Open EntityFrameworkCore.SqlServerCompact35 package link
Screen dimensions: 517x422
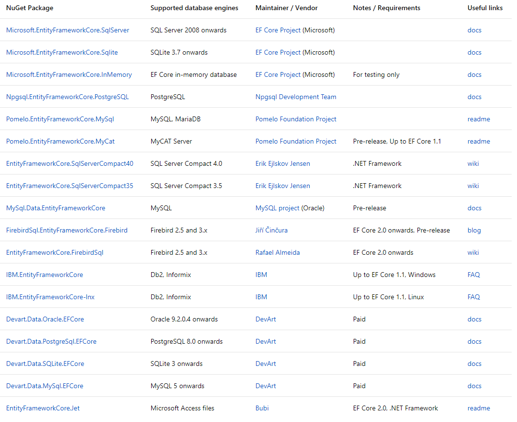[x=70, y=186]
